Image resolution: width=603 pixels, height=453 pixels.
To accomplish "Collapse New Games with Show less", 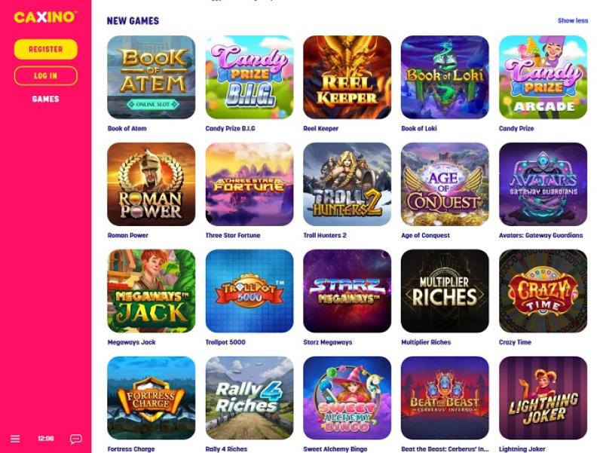I will pos(573,21).
